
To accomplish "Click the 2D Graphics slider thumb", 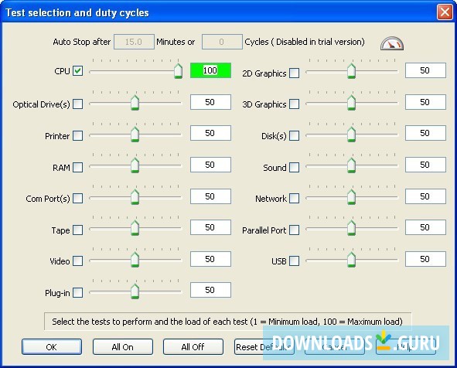I will [x=352, y=71].
